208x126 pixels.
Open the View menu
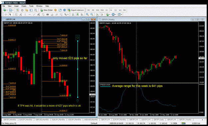tap(10, 6)
